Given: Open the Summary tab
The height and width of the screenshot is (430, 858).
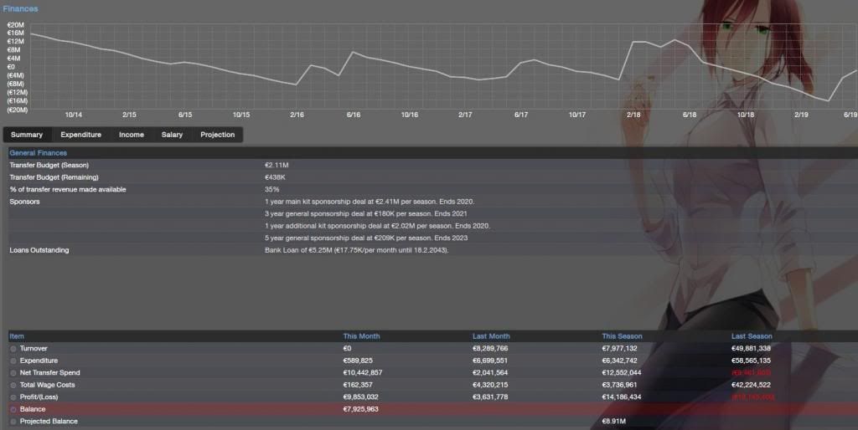Looking at the screenshot, I should pos(27,135).
